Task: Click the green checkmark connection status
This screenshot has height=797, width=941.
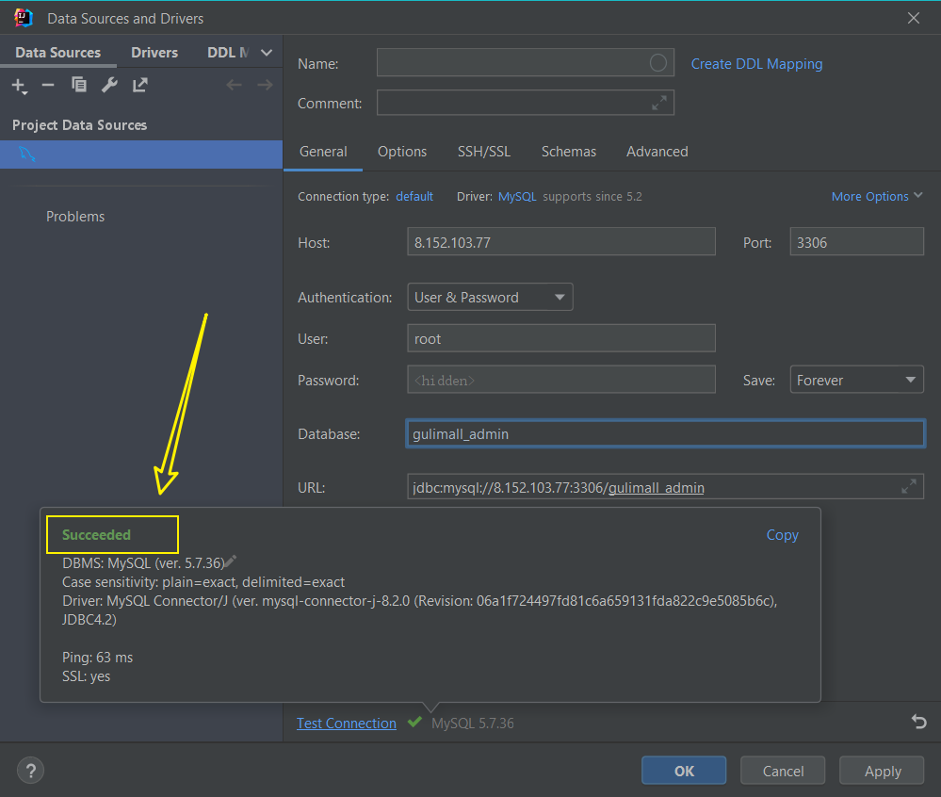Action: tap(414, 722)
